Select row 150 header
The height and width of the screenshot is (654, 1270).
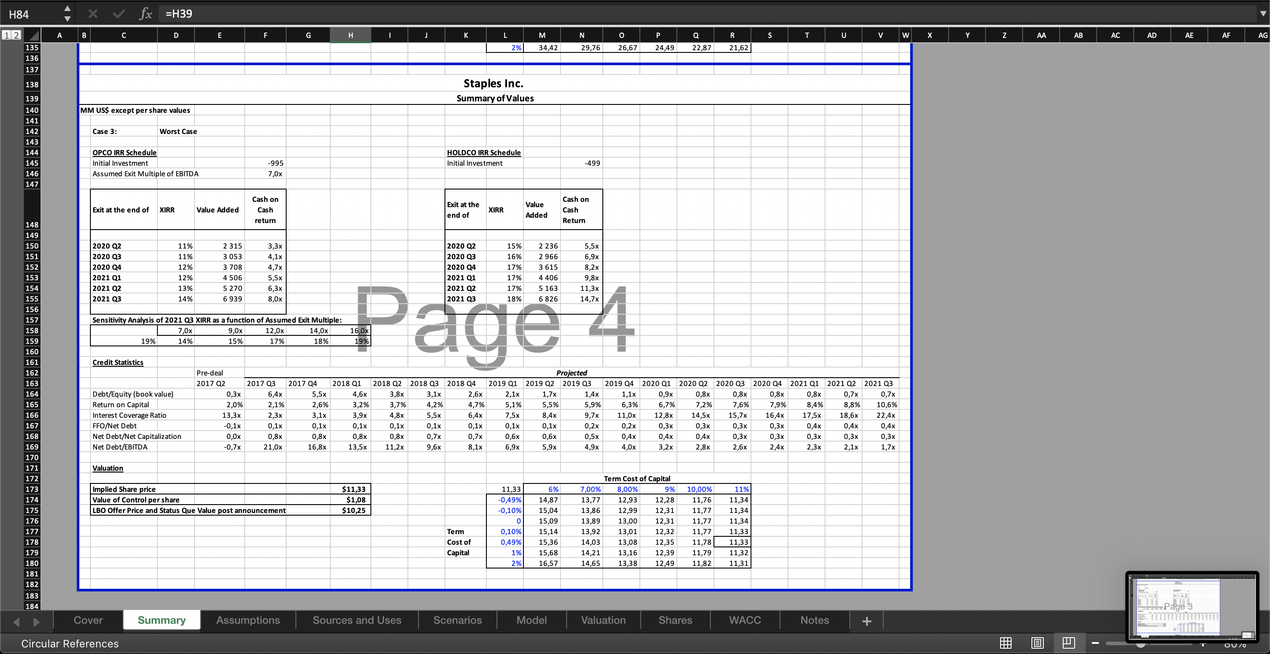(x=32, y=246)
